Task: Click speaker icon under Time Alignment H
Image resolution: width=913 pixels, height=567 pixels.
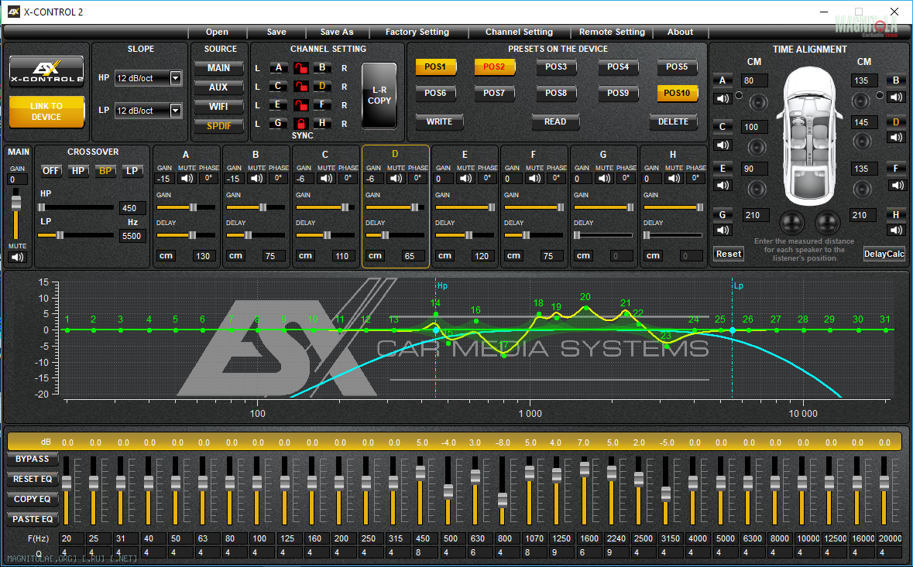Action: [x=896, y=231]
